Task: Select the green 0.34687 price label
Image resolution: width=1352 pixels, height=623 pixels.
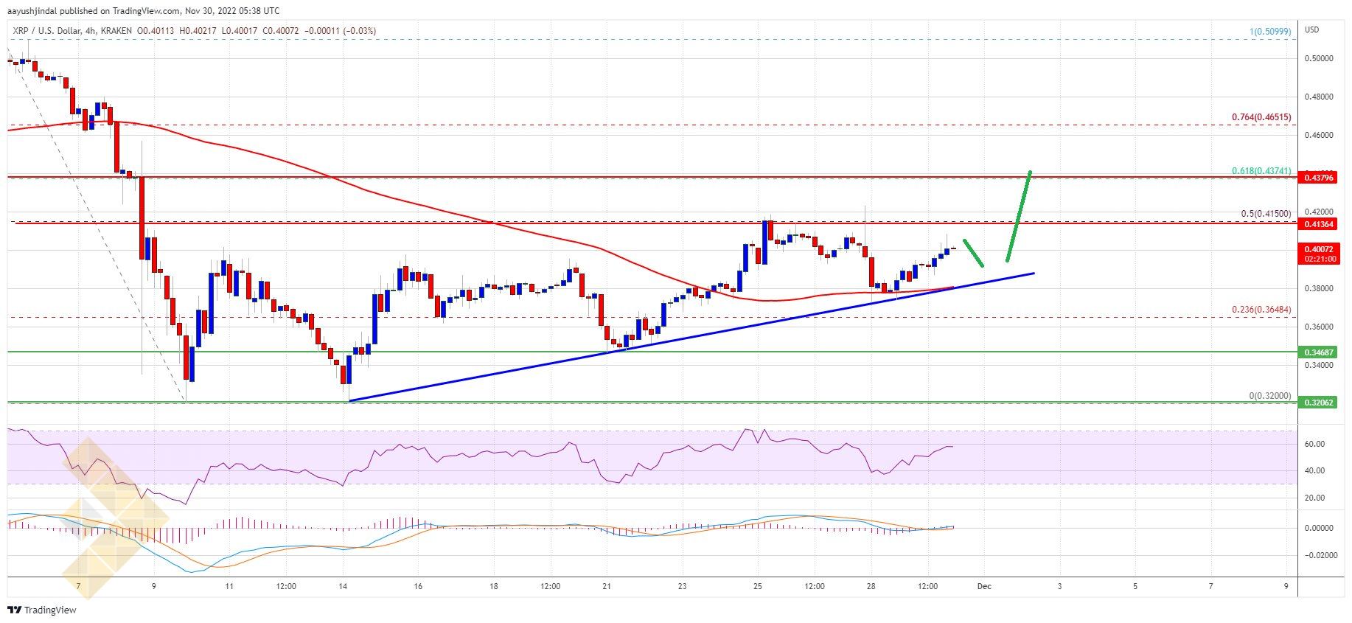Action: coord(1318,353)
